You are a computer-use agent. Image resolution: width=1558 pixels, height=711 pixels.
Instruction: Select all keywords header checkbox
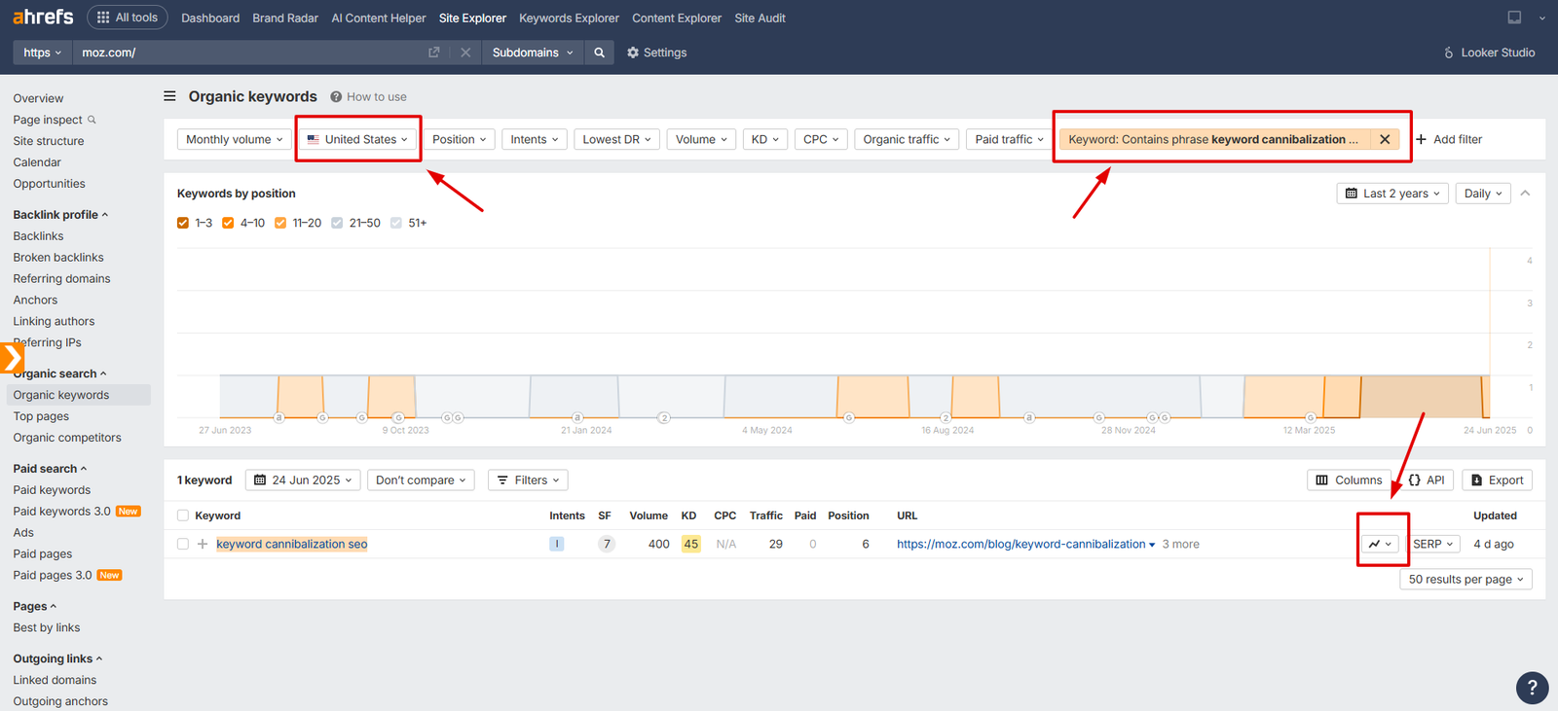[183, 515]
